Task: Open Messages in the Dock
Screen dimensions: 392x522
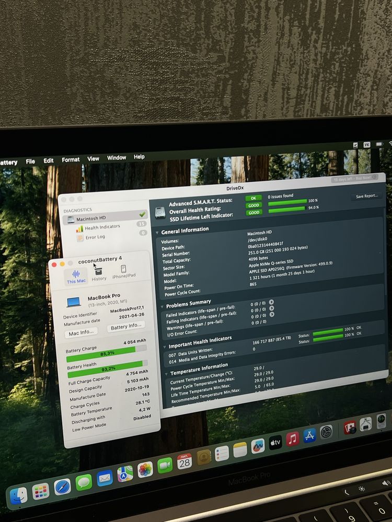Action: (84, 483)
